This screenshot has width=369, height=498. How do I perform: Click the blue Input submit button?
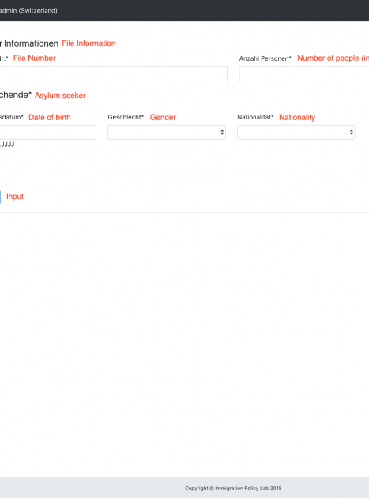point(0,197)
